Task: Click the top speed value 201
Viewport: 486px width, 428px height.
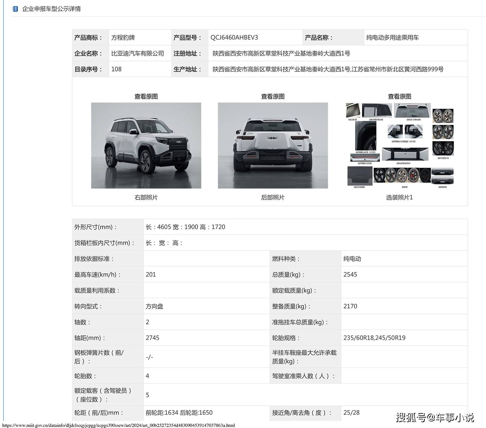Action: point(151,274)
